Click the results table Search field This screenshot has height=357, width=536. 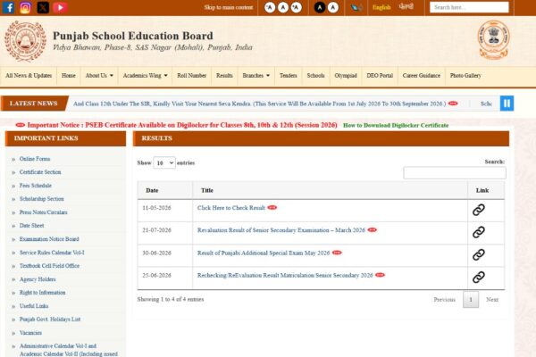[455, 173]
